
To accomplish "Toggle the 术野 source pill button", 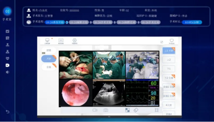I will (49, 59).
